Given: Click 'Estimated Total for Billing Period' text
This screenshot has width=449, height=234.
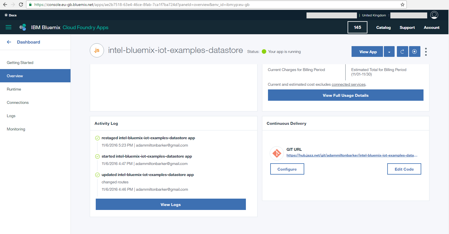Looking at the screenshot, I should 379,70.
